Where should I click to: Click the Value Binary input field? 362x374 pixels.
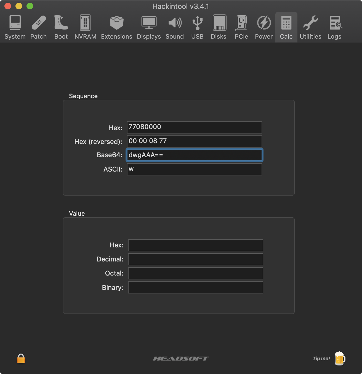tap(195, 287)
